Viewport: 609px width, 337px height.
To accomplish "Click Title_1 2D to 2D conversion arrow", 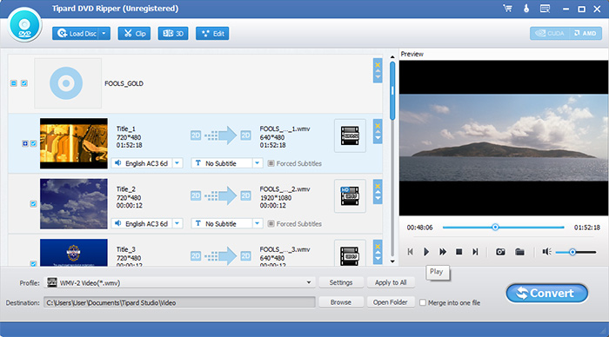I will [221, 135].
